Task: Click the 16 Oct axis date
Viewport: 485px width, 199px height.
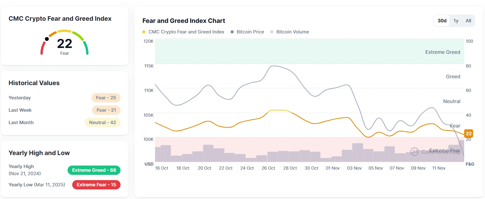Action: pos(161,168)
